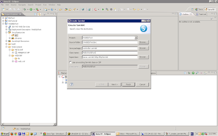Click the Save toolbar icon
This screenshot has height=136, width=218.
pos(10,9)
